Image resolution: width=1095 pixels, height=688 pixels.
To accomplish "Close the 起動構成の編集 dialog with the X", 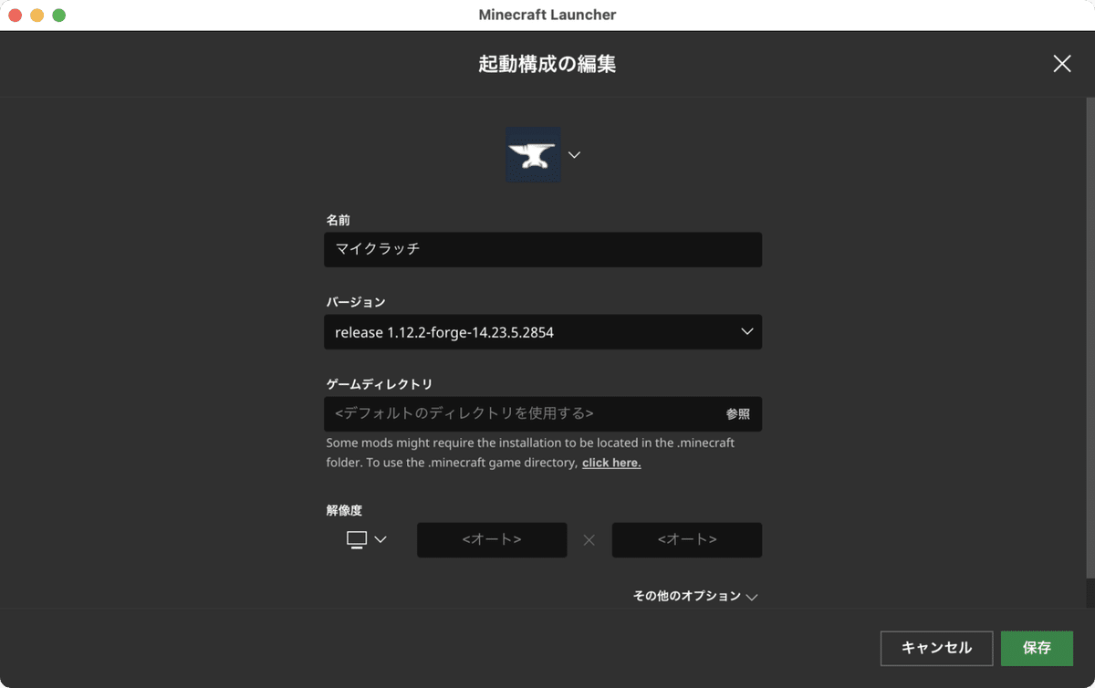I will pos(1061,64).
